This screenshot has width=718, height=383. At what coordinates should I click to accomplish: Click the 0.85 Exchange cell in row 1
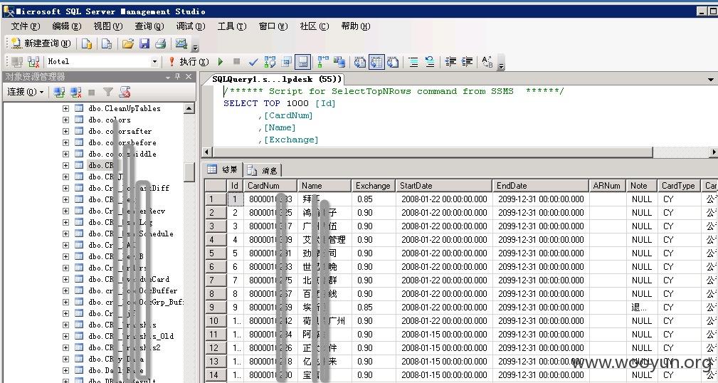(x=374, y=199)
